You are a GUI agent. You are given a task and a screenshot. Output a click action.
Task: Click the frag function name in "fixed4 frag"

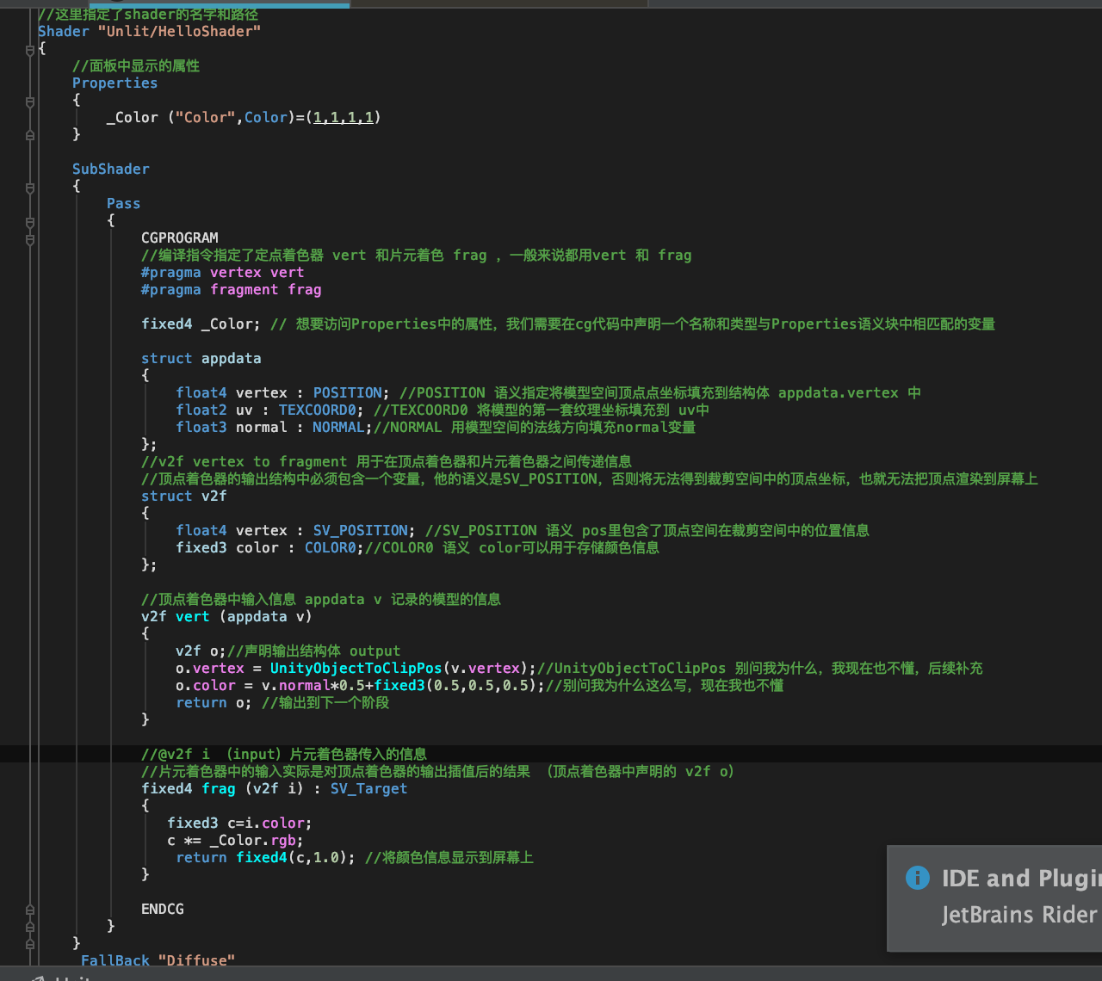(218, 788)
